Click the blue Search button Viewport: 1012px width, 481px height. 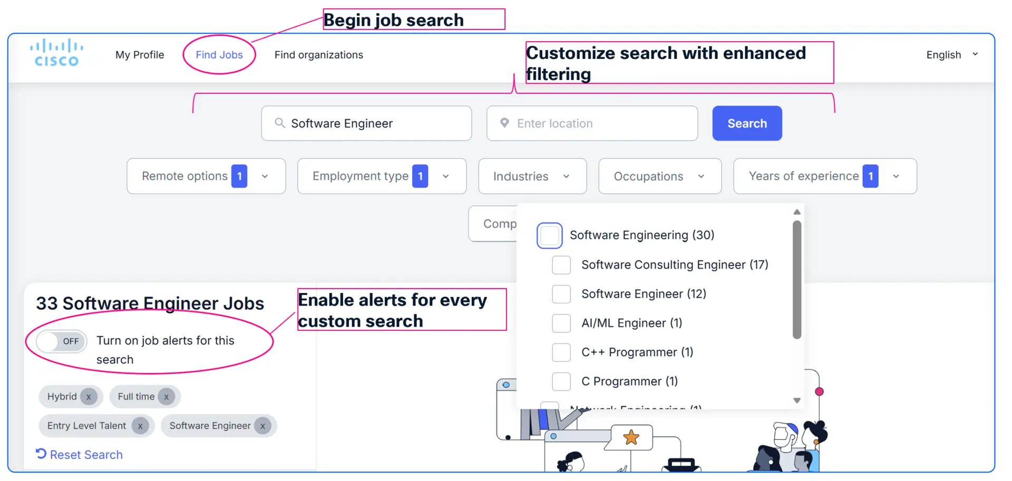click(x=747, y=123)
